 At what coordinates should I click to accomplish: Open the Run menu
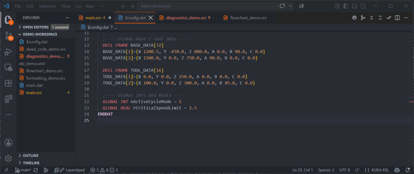(x=90, y=6)
